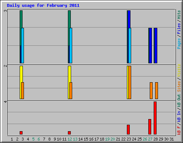Click the 'Hits' legend label
The image size is (183, 143).
(179, 15)
